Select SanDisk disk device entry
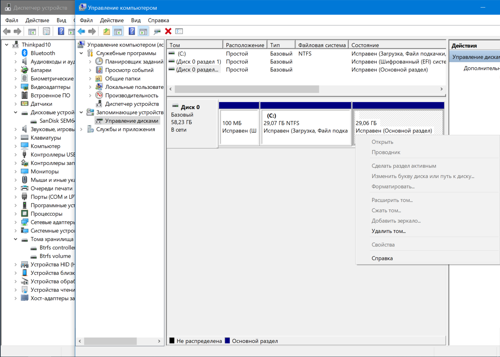Viewport: 500px width, 357px height. pyautogui.click(x=57, y=121)
